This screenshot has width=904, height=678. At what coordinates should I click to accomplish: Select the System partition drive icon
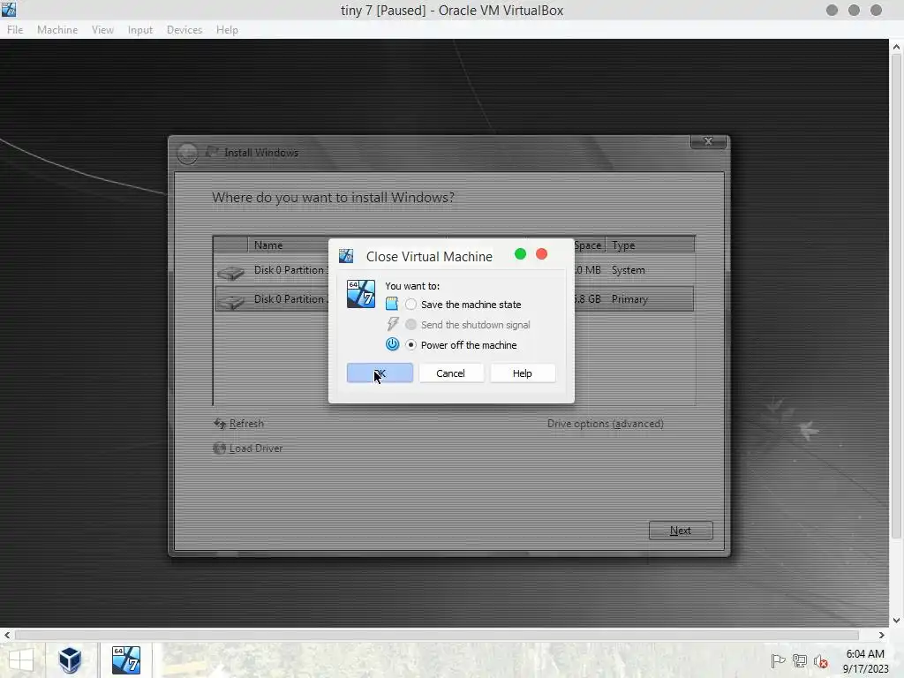pos(230,273)
